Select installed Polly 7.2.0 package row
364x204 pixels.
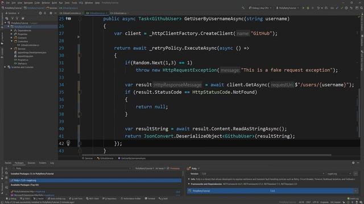[x=95, y=180]
